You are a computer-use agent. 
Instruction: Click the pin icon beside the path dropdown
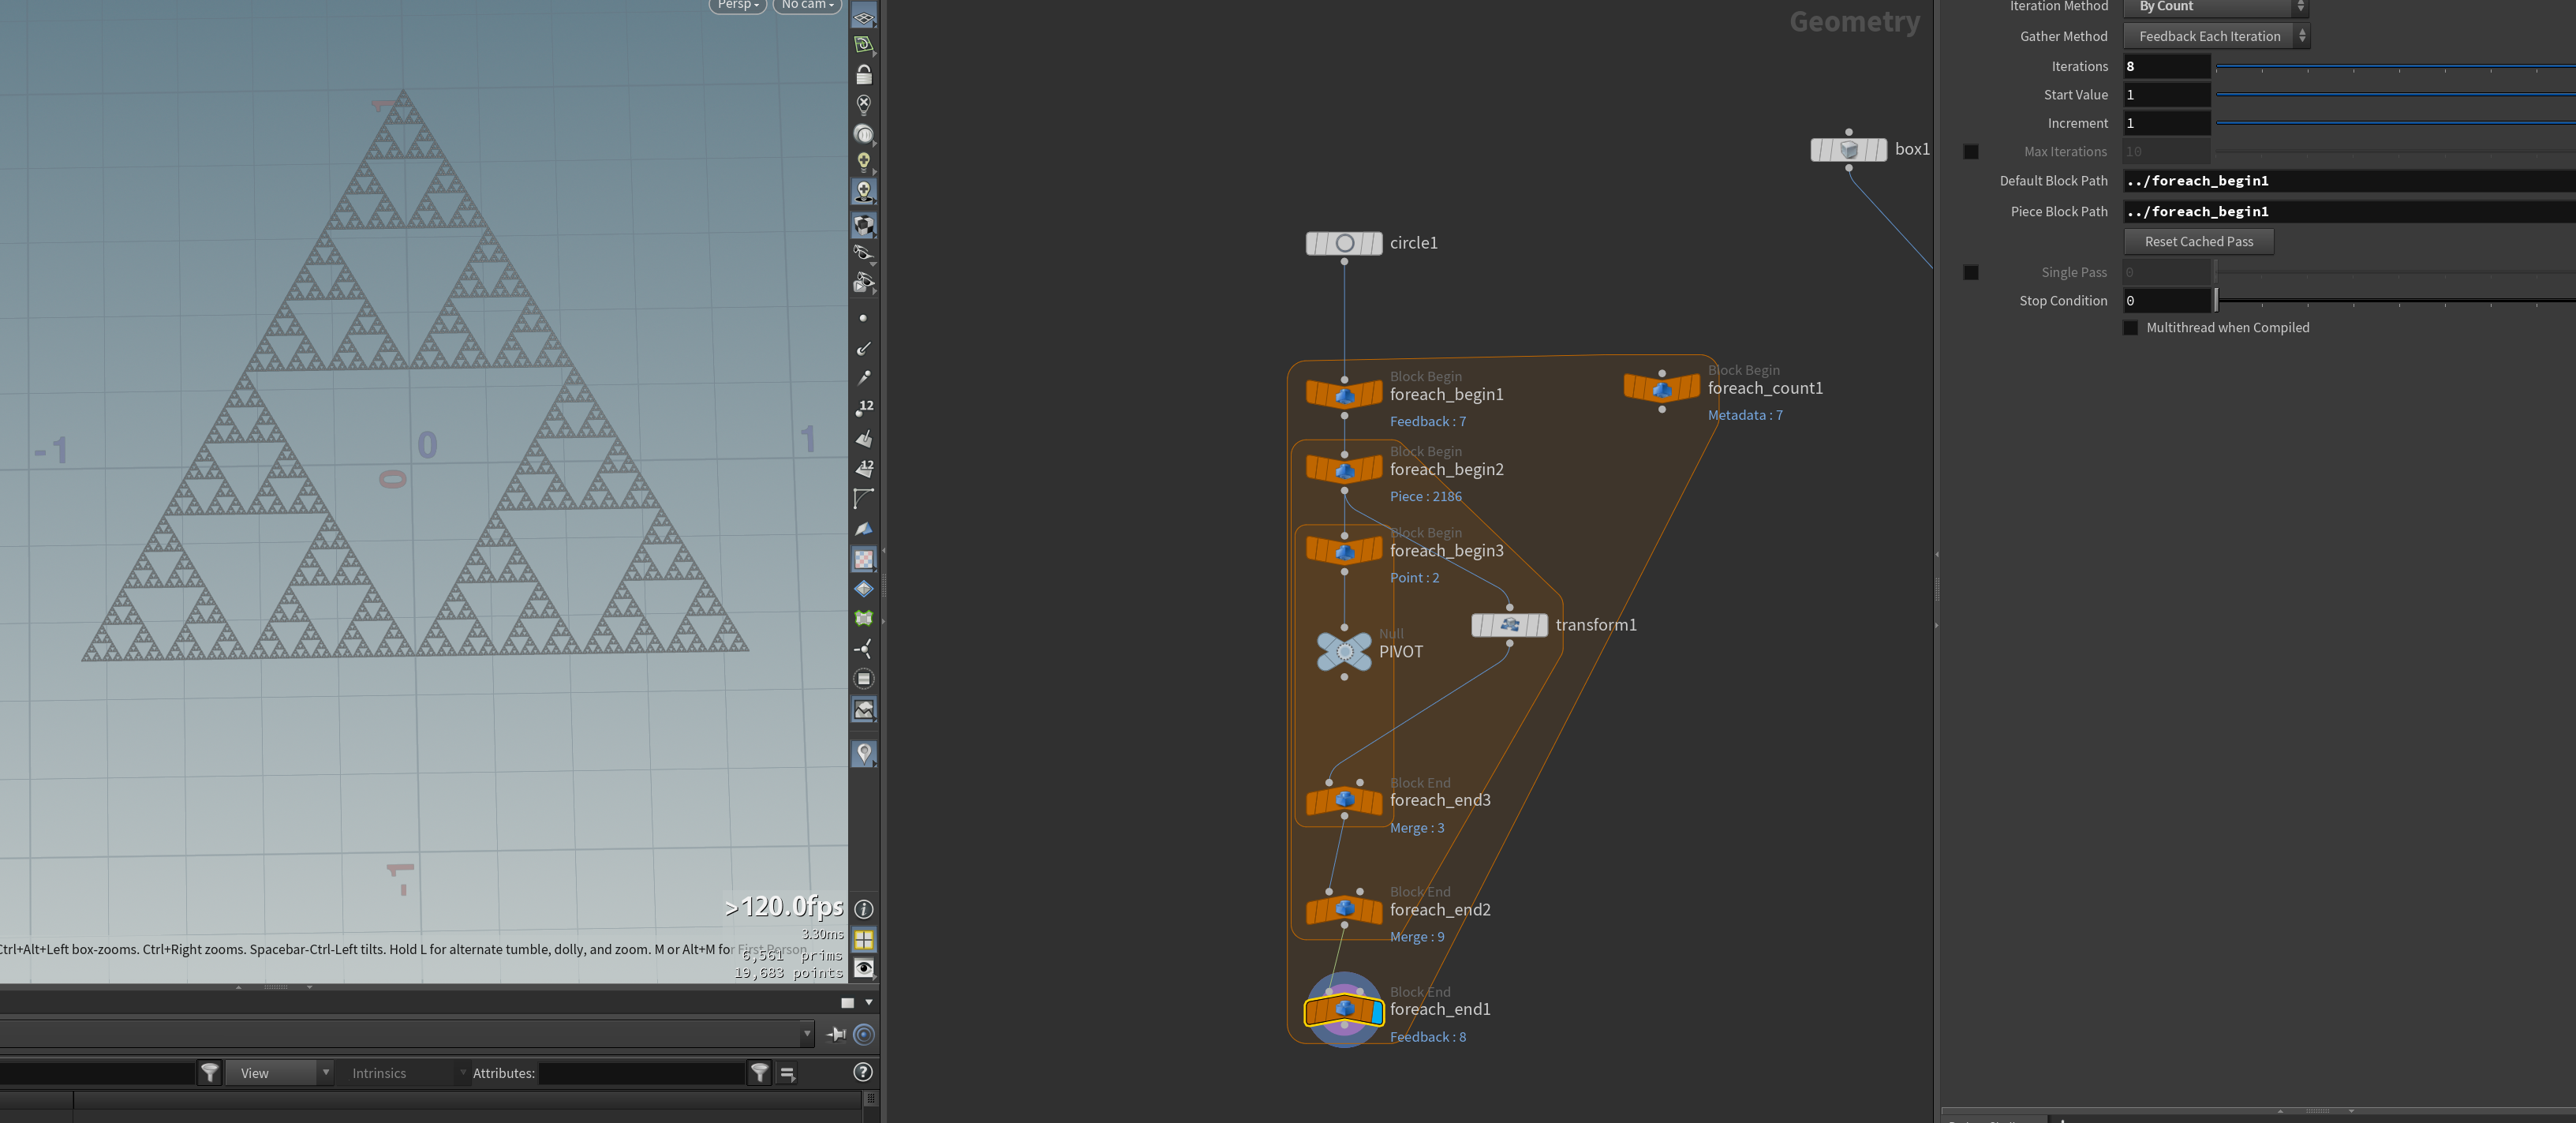tap(837, 1034)
